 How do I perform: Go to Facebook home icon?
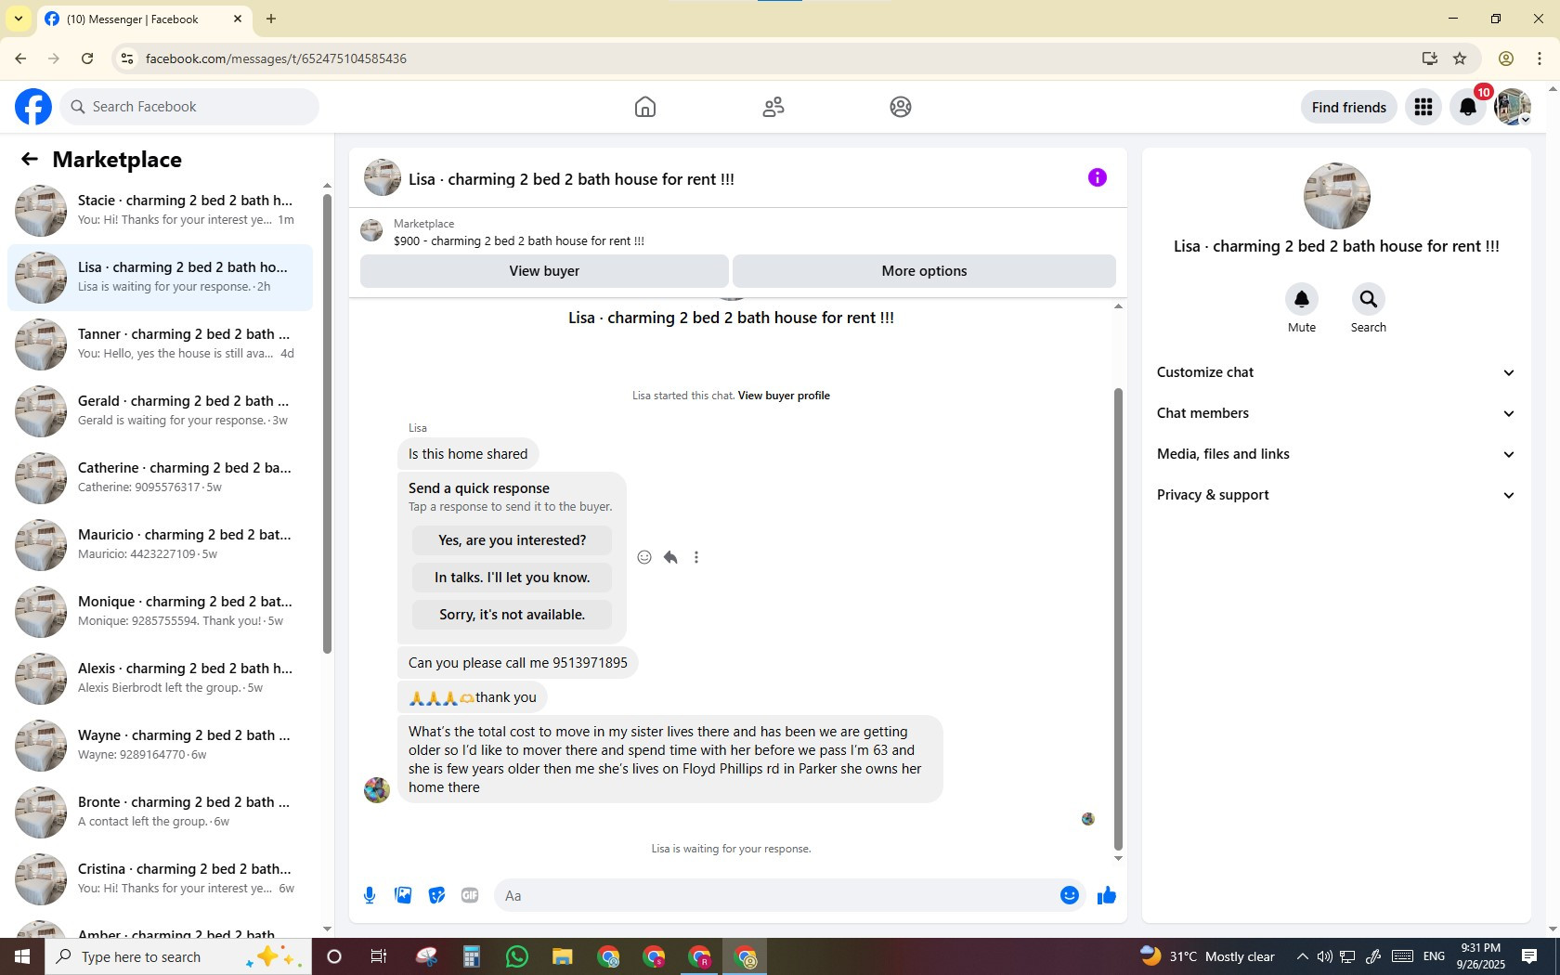[645, 107]
